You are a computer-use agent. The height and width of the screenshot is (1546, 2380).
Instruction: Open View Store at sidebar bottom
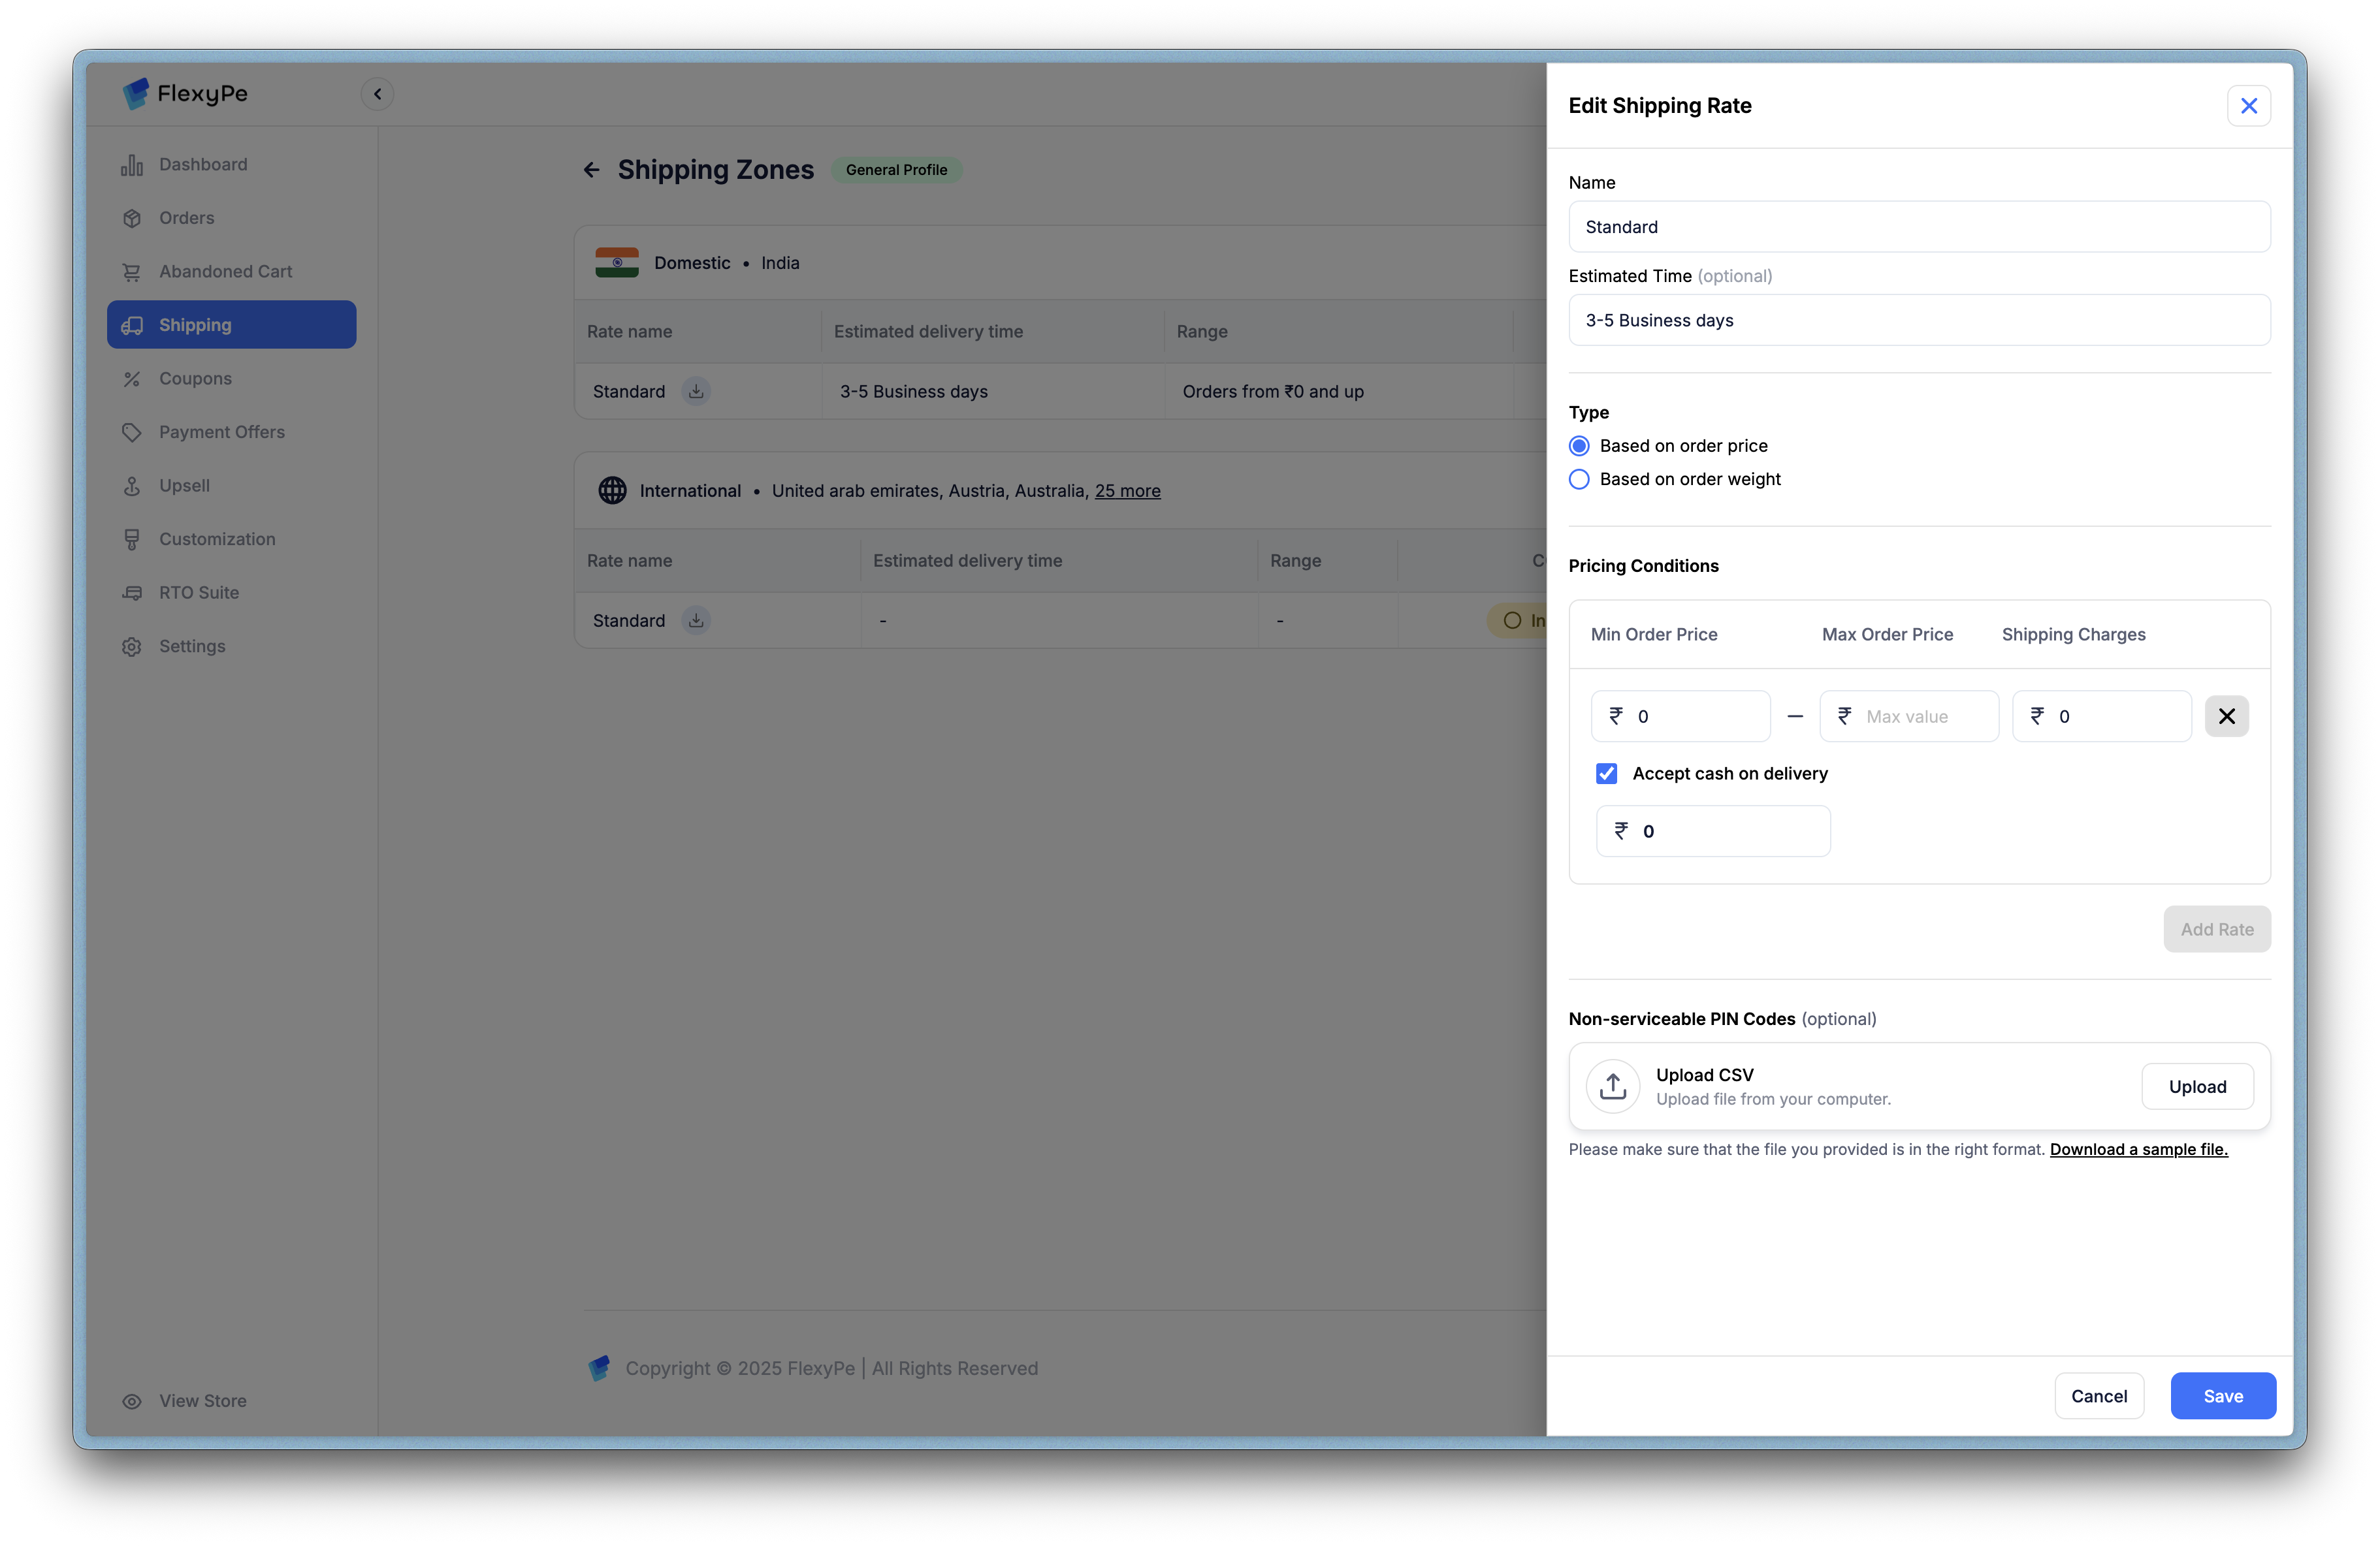[x=203, y=1401]
